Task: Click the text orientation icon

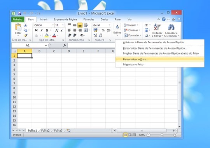Action: (x=82, y=35)
